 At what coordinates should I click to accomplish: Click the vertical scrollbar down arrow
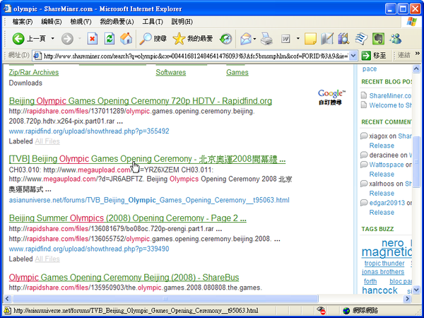tap(416, 290)
